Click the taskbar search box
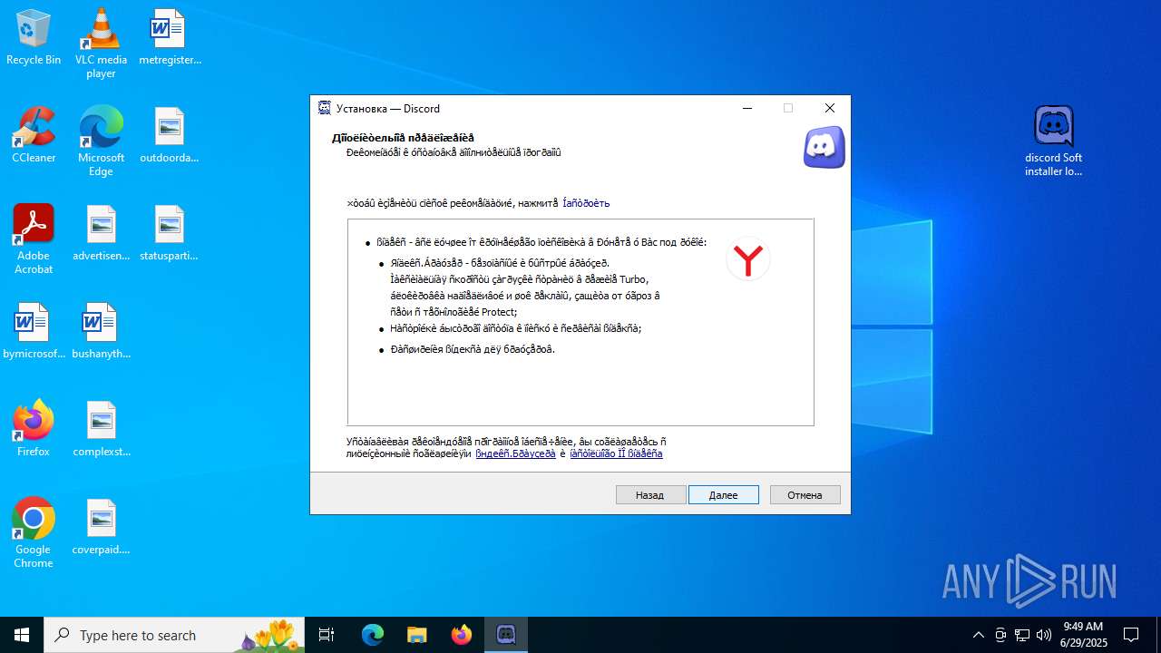The height and width of the screenshot is (653, 1161). [x=174, y=635]
